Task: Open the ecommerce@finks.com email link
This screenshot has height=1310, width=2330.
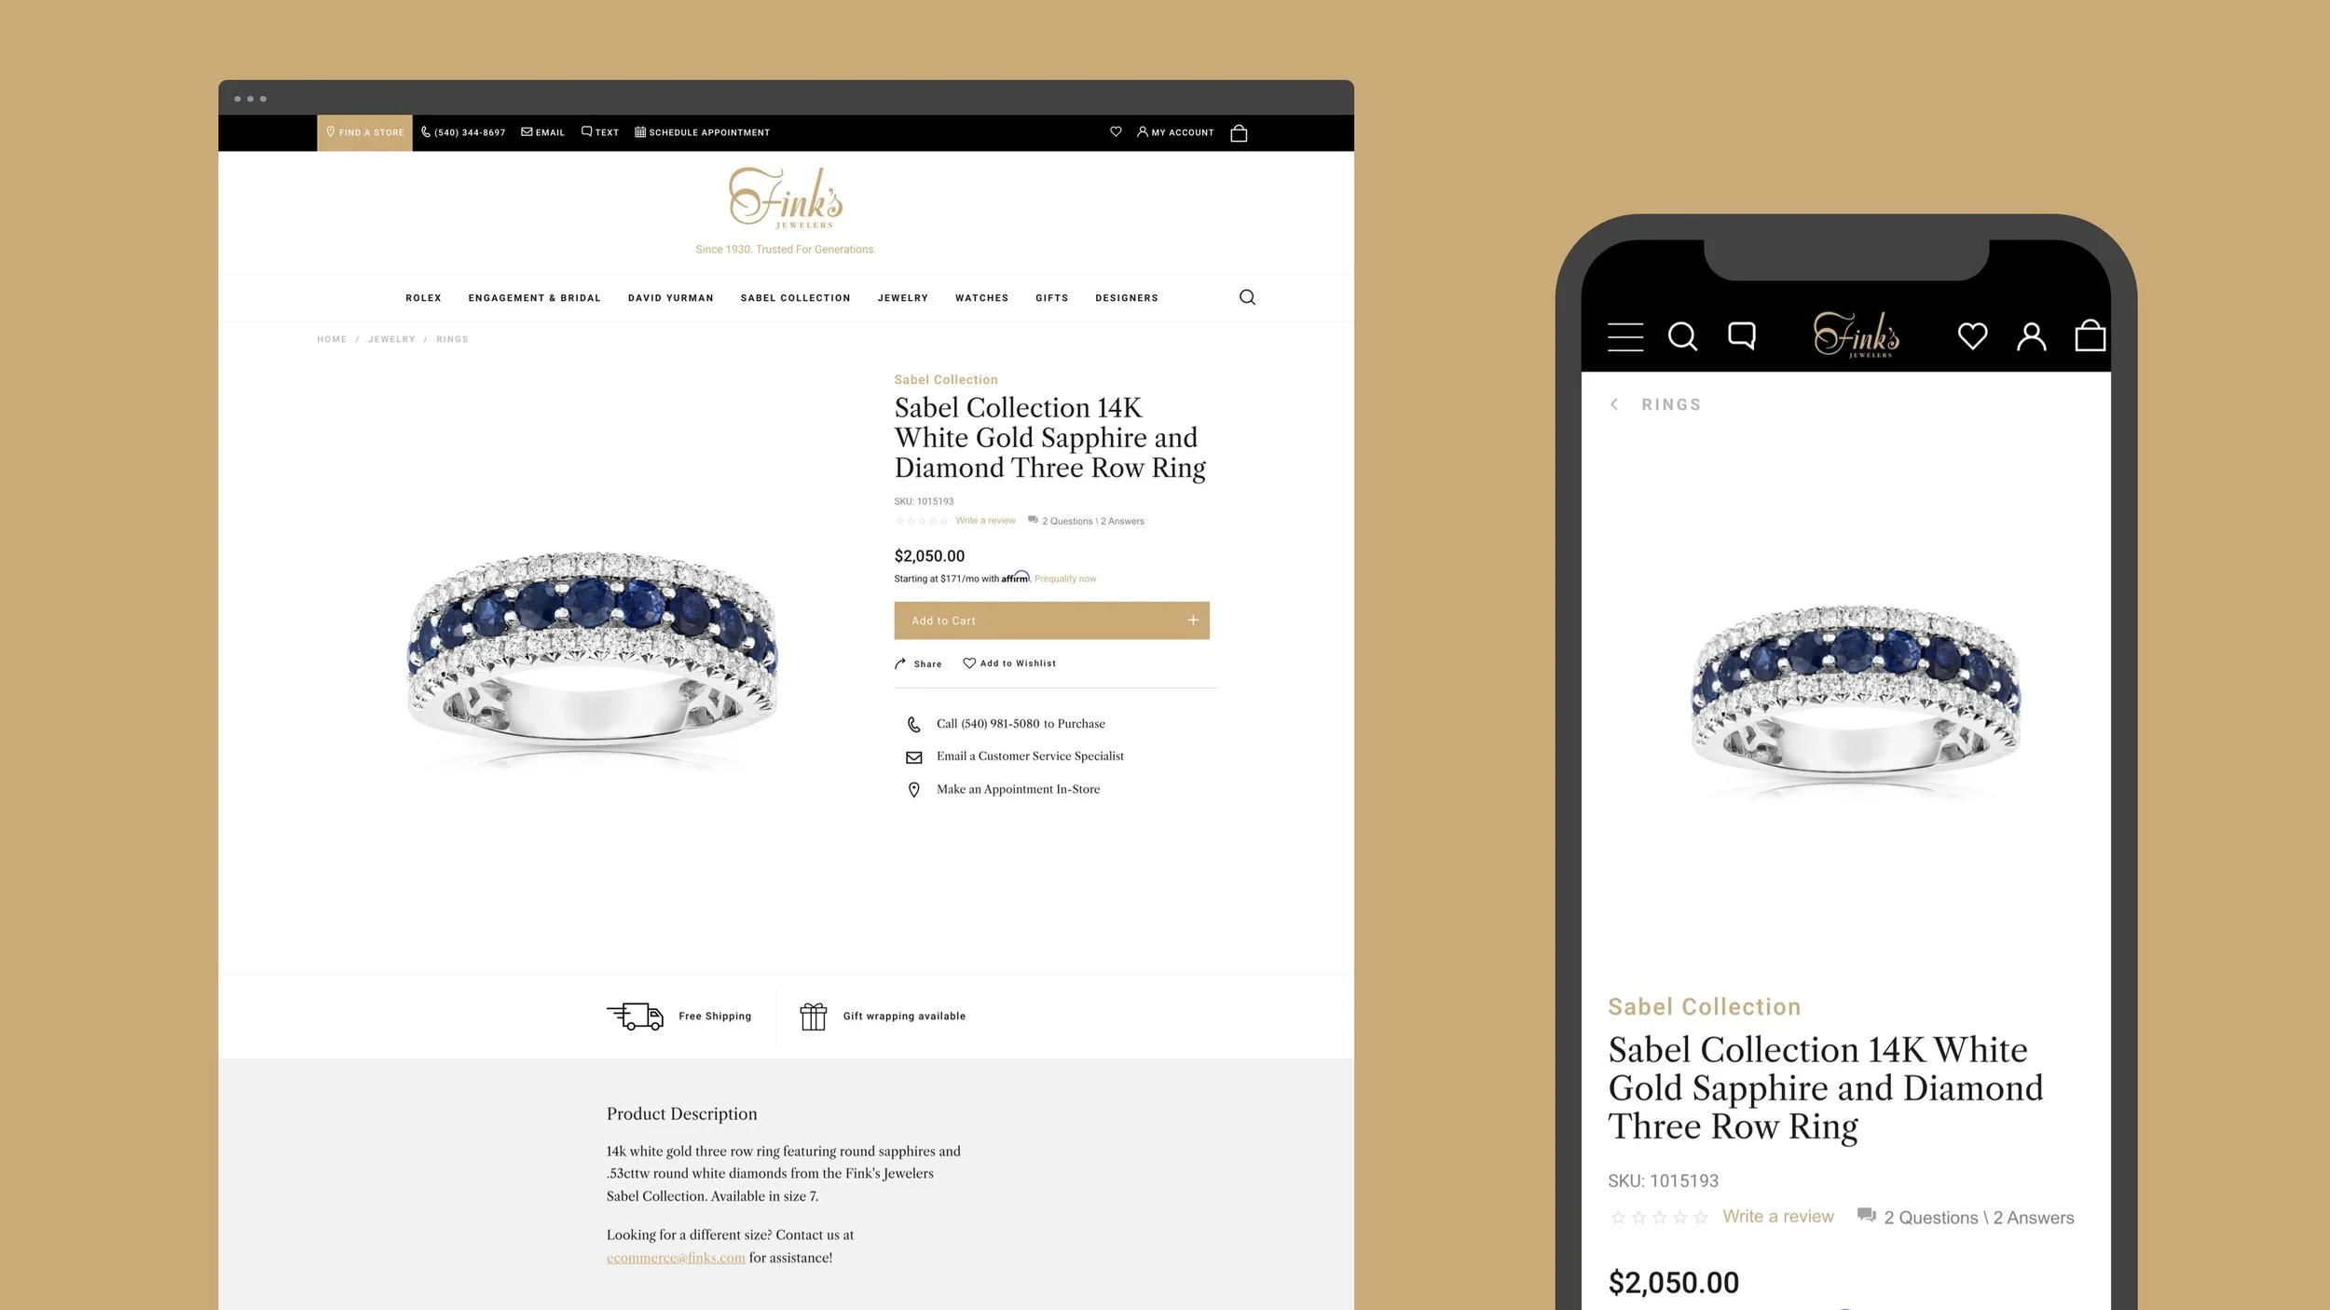Action: 676,1258
